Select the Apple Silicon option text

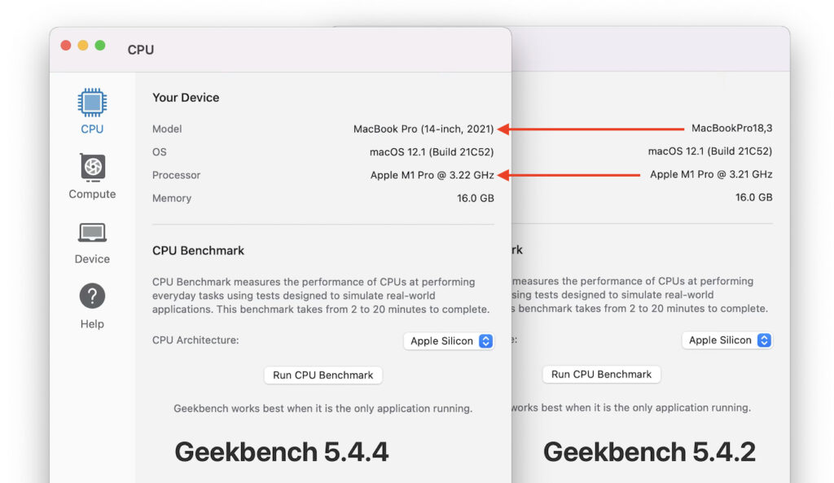tap(443, 340)
